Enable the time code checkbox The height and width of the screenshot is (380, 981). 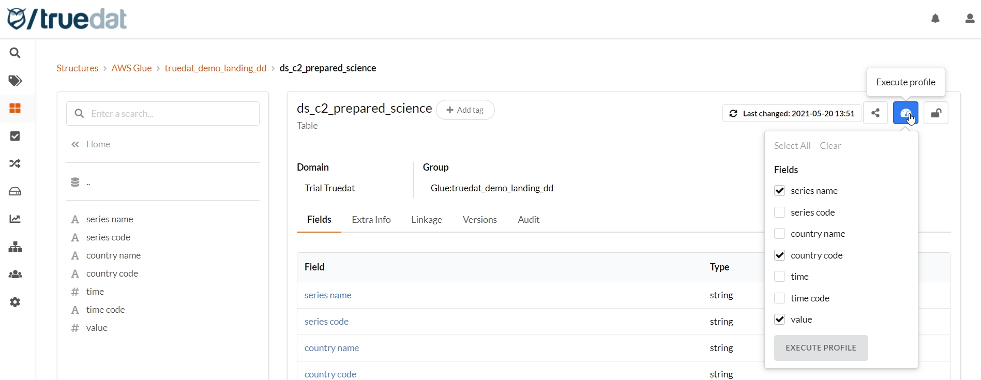pyautogui.click(x=780, y=298)
